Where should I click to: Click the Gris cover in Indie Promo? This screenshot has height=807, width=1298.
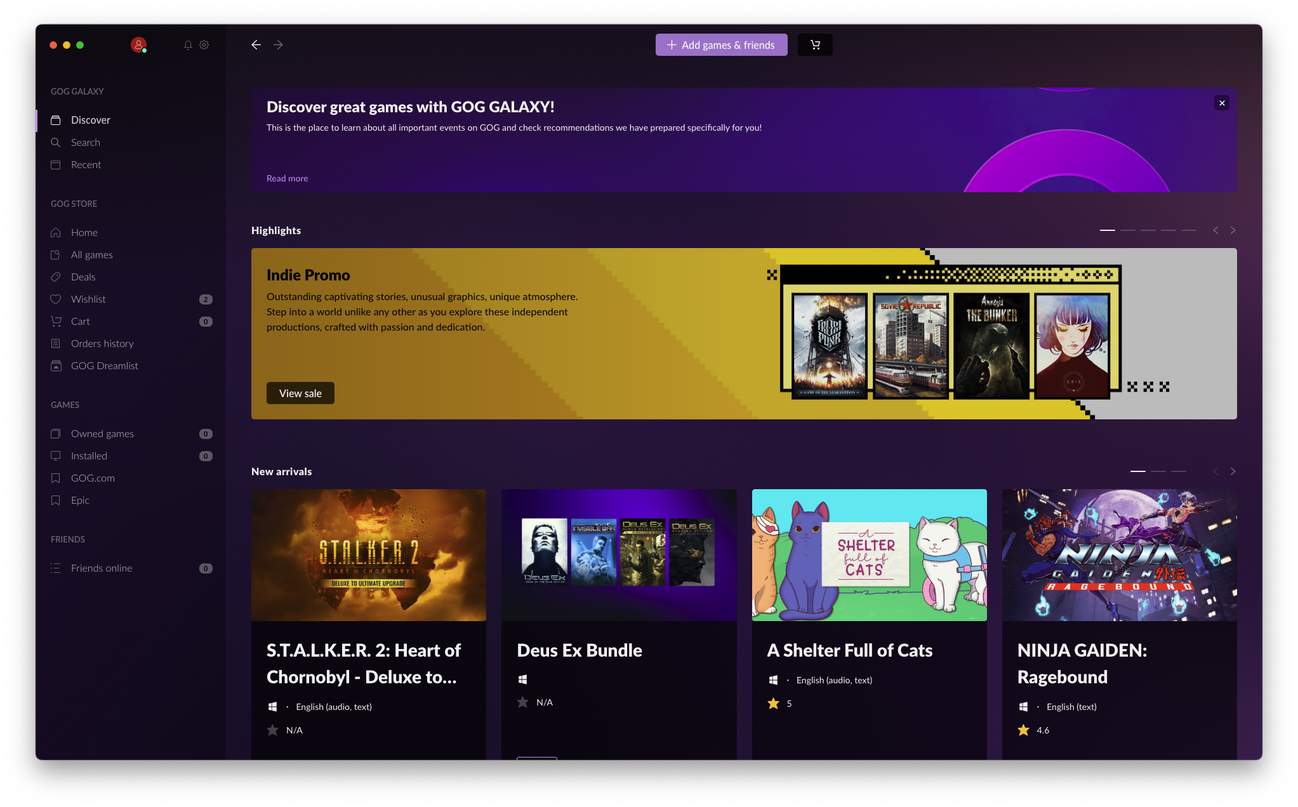pos(1073,346)
